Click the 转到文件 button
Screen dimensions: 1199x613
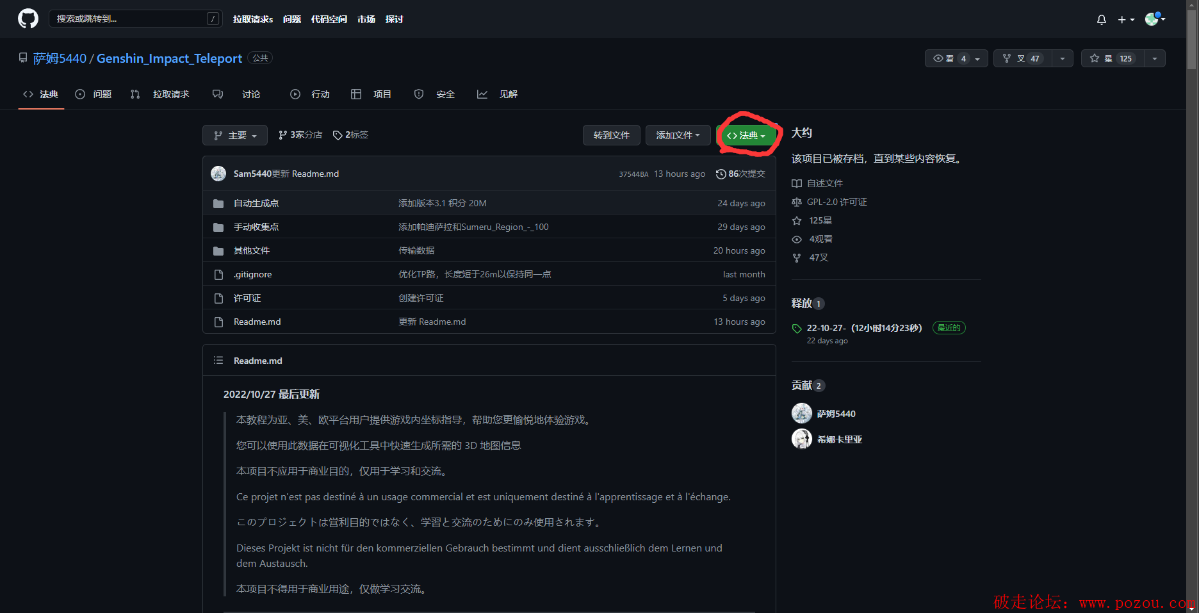(612, 135)
